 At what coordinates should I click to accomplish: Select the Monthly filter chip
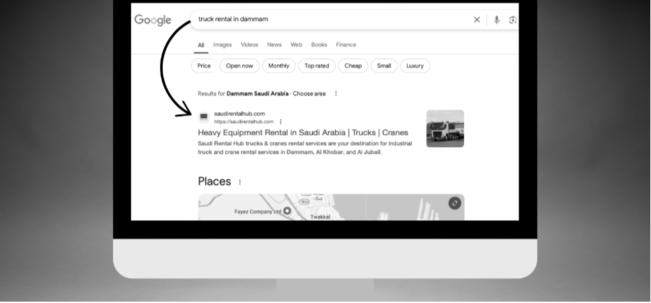coord(278,65)
